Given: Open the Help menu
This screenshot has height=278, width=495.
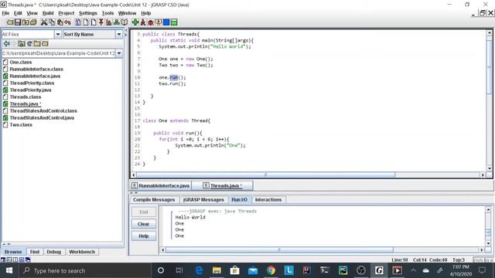Looking at the screenshot, I should click(146, 13).
